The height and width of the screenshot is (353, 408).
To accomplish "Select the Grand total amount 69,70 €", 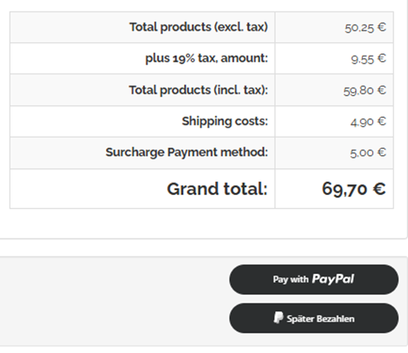I will [354, 189].
